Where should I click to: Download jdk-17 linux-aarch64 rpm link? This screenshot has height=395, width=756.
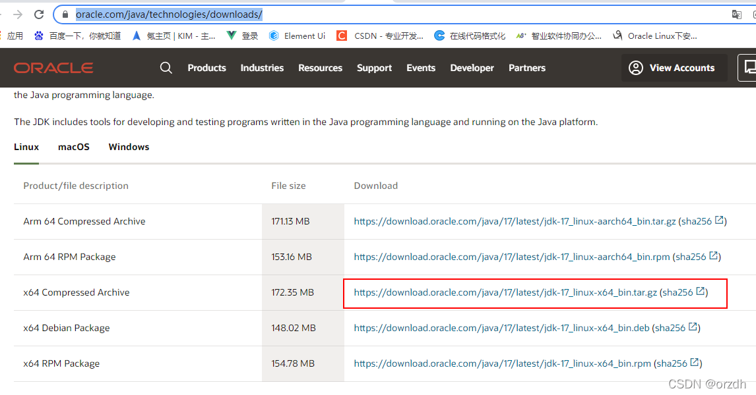tap(511, 257)
